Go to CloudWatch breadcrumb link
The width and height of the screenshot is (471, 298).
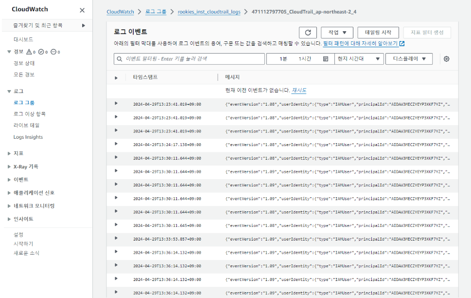[x=120, y=12]
